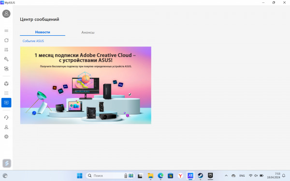The width and height of the screenshot is (290, 181).
Task: Open the user profile avatar in sidebar
Action: [6, 14]
